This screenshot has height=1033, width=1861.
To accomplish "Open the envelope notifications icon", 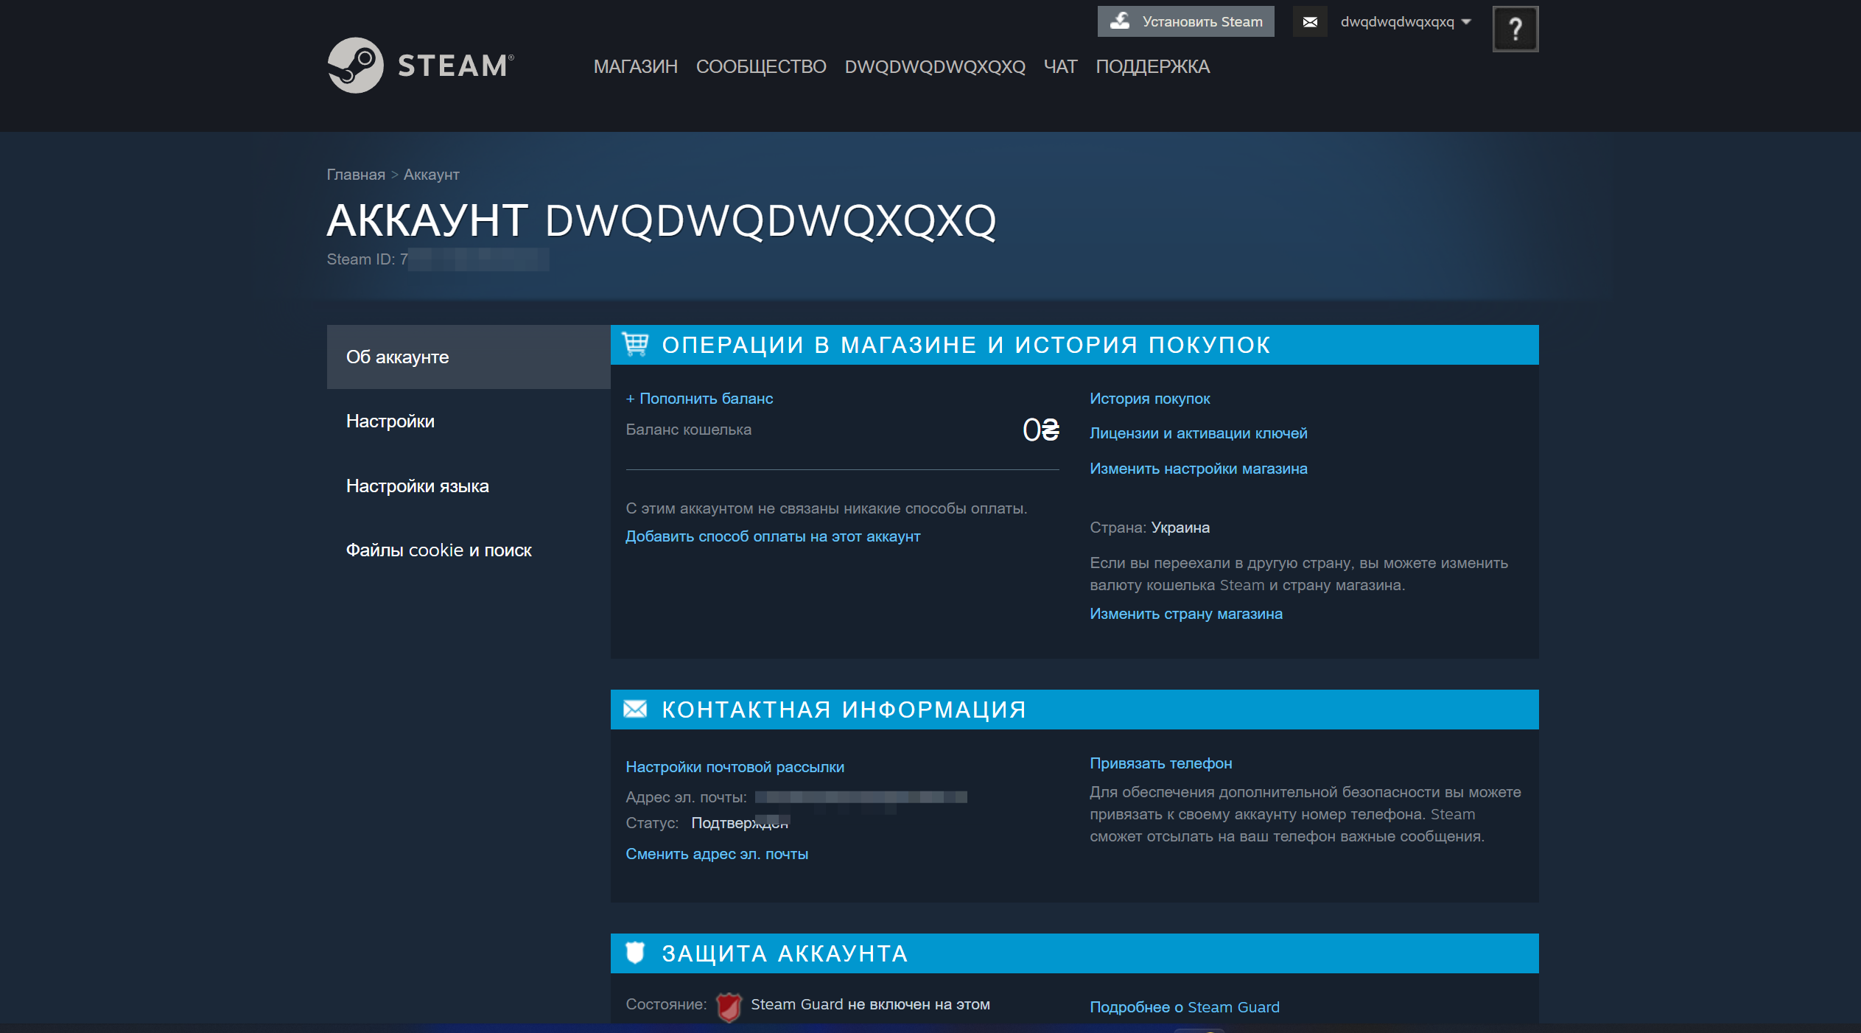I will [x=1309, y=22].
